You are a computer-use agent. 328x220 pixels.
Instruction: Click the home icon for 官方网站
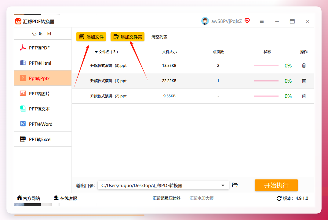[x=20, y=198]
